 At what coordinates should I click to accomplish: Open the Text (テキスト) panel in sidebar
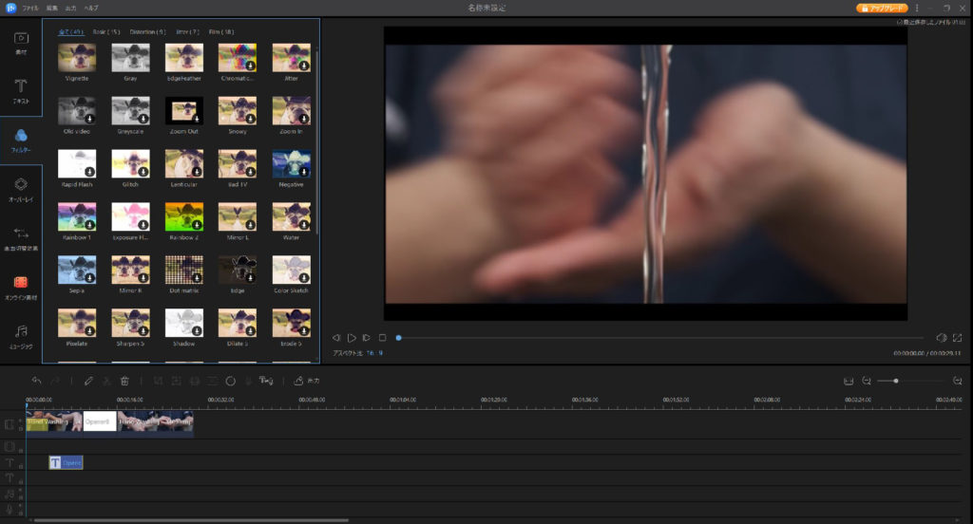point(21,91)
